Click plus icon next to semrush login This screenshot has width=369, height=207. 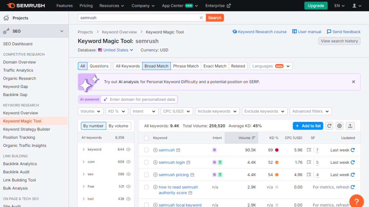[155, 162]
